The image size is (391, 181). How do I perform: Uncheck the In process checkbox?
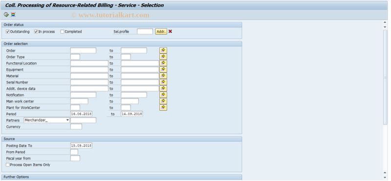(x=36, y=32)
